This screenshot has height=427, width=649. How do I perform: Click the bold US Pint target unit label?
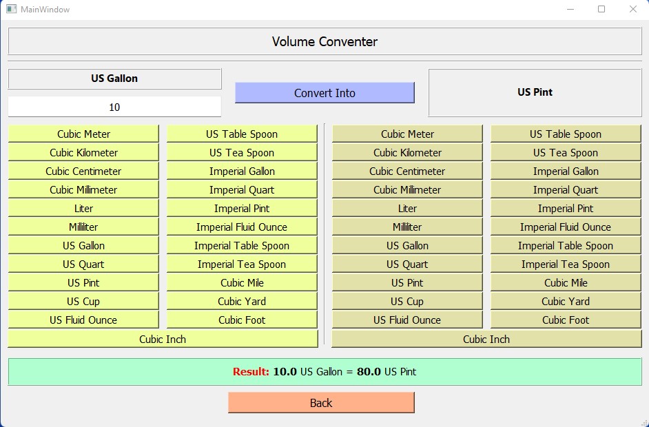click(535, 92)
